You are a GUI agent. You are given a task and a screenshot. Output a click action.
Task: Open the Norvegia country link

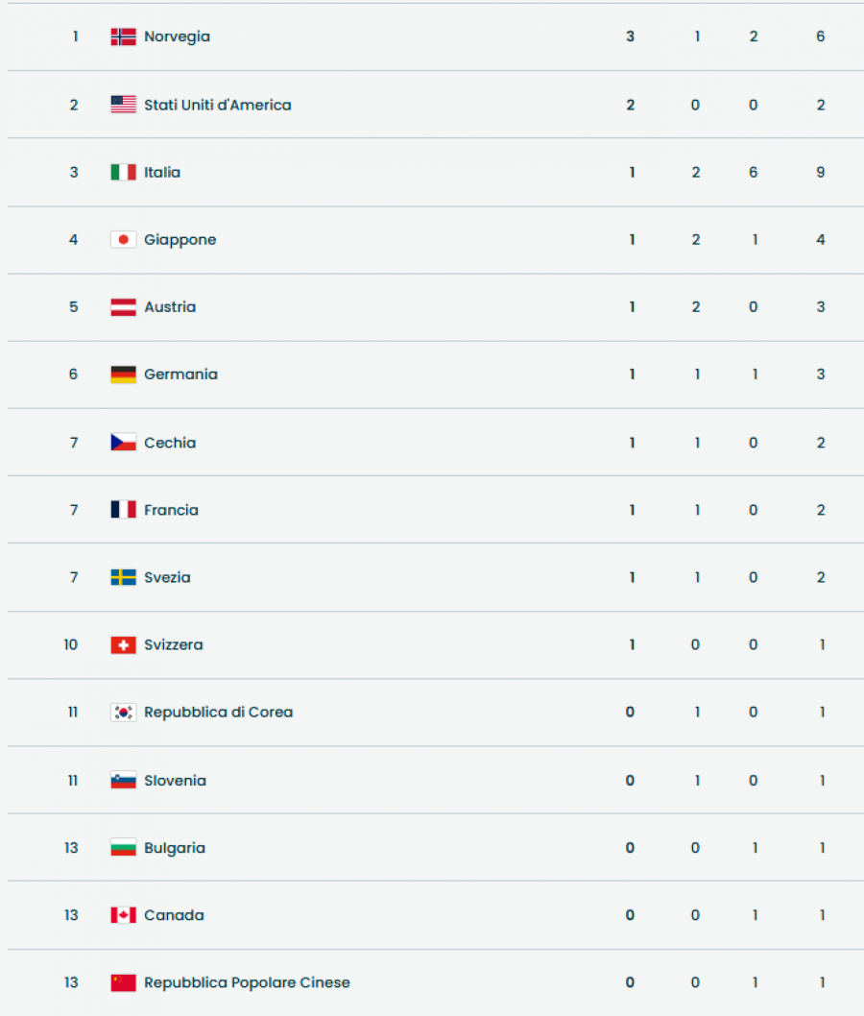(177, 37)
